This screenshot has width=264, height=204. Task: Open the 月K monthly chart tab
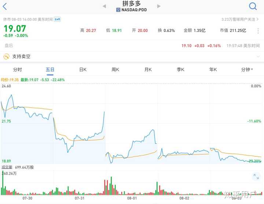148,69
